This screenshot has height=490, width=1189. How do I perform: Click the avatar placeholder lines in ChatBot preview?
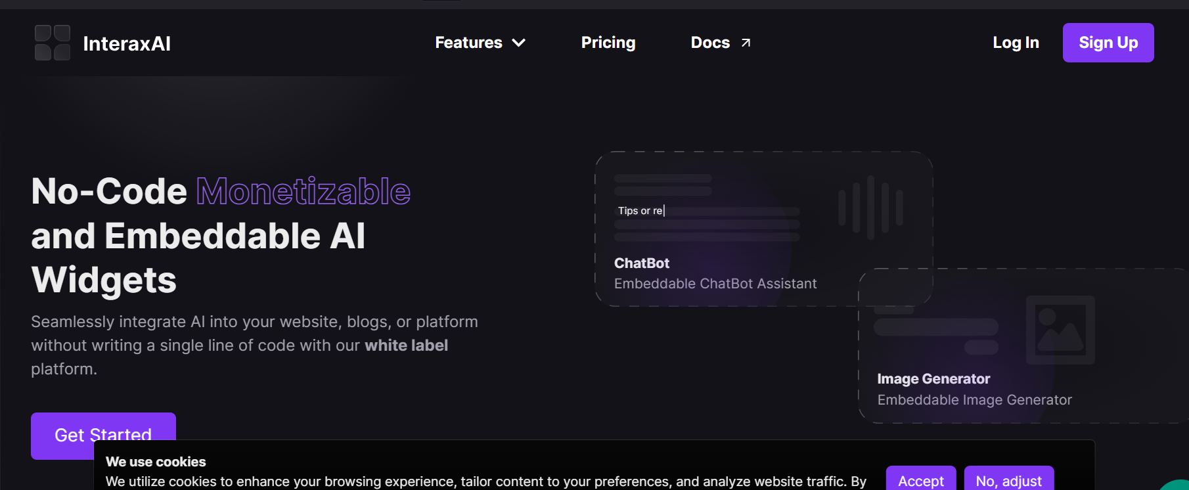tap(662, 184)
